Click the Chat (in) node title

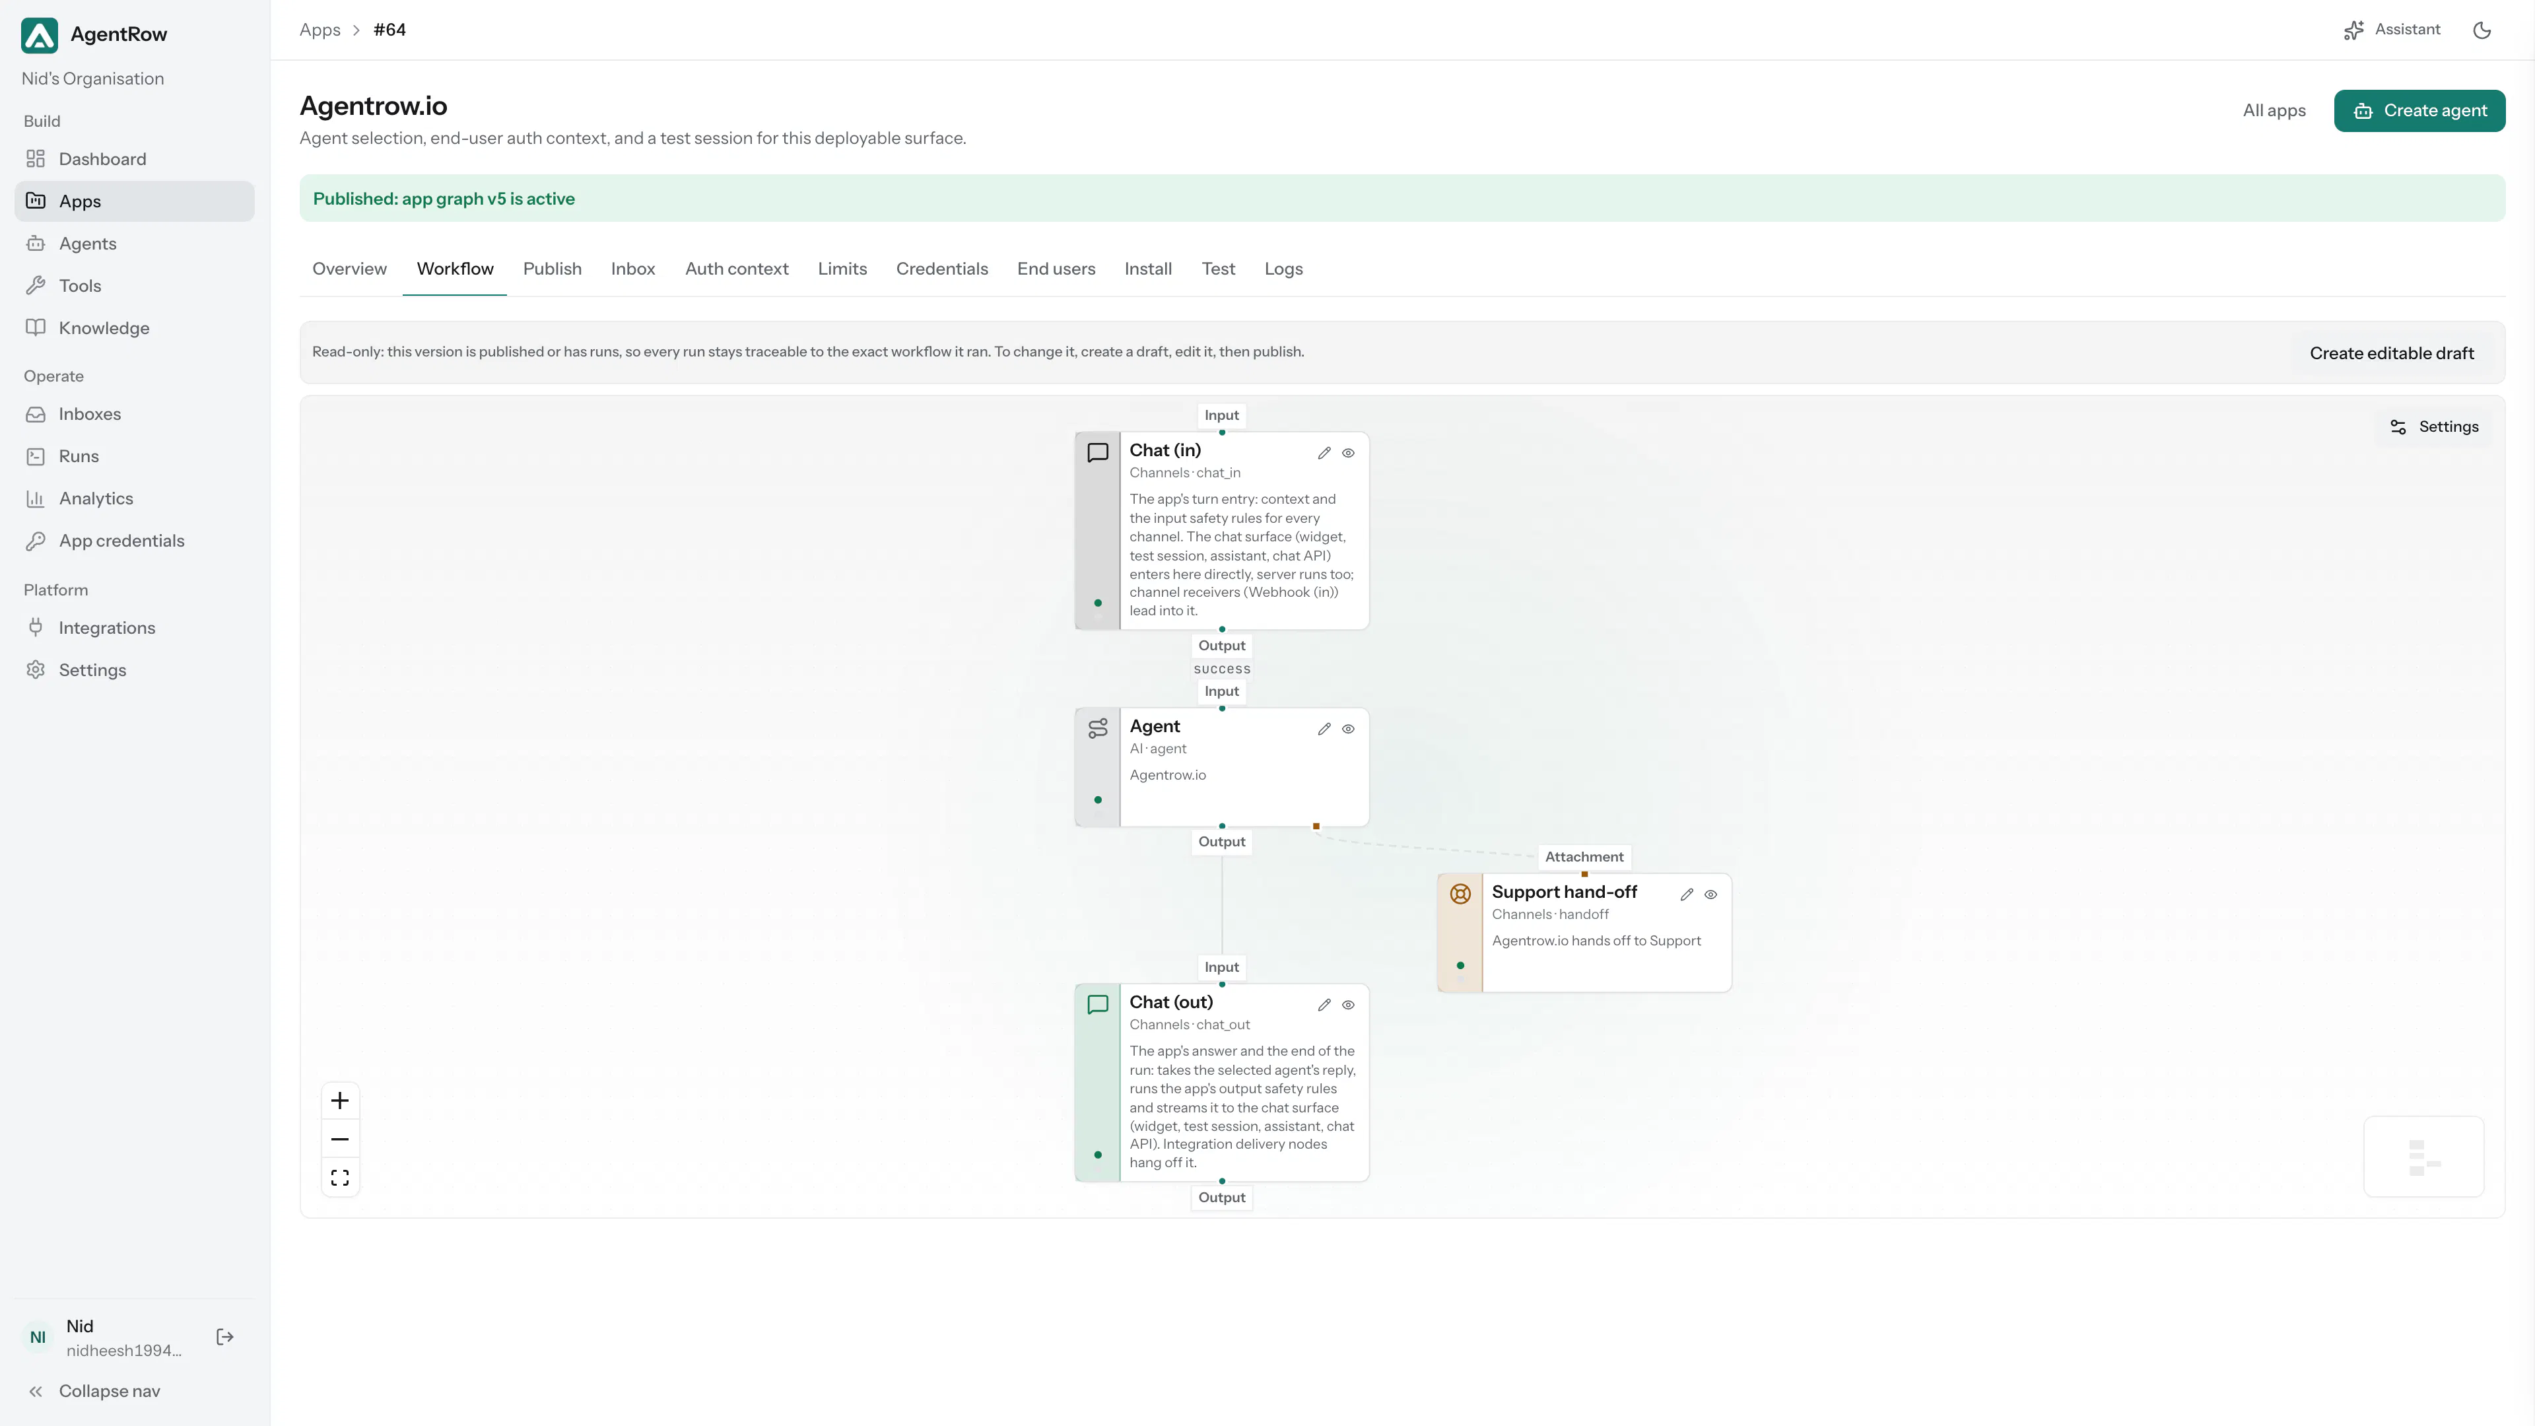pos(1165,451)
